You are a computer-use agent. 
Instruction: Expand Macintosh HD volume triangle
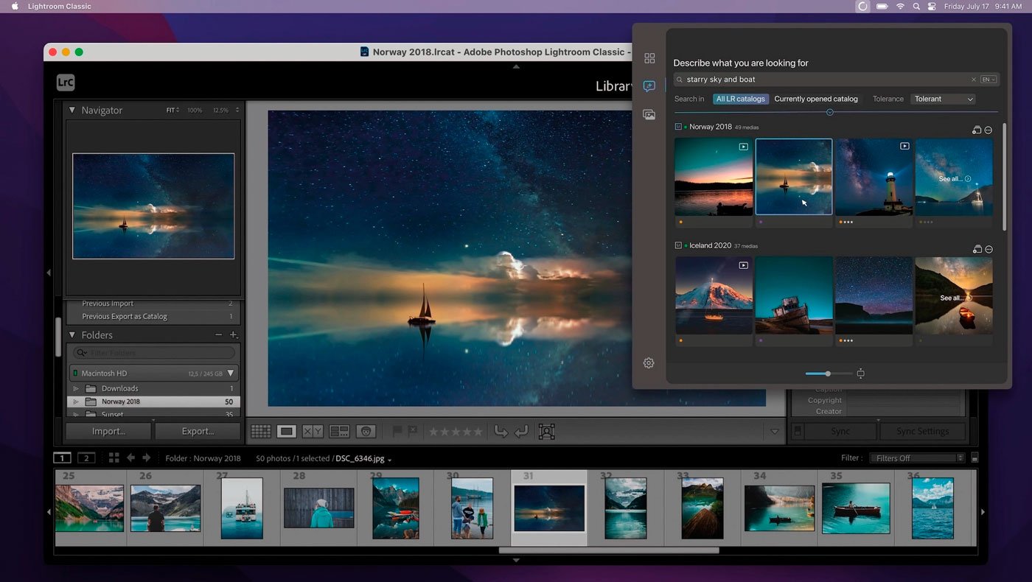click(x=231, y=374)
